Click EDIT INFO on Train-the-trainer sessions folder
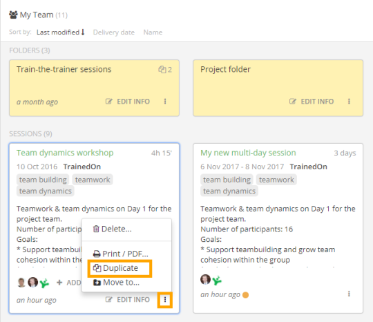This screenshot has height=322, width=373. (x=128, y=102)
